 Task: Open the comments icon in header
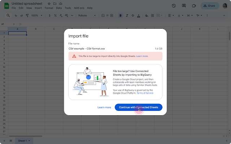point(184,6)
